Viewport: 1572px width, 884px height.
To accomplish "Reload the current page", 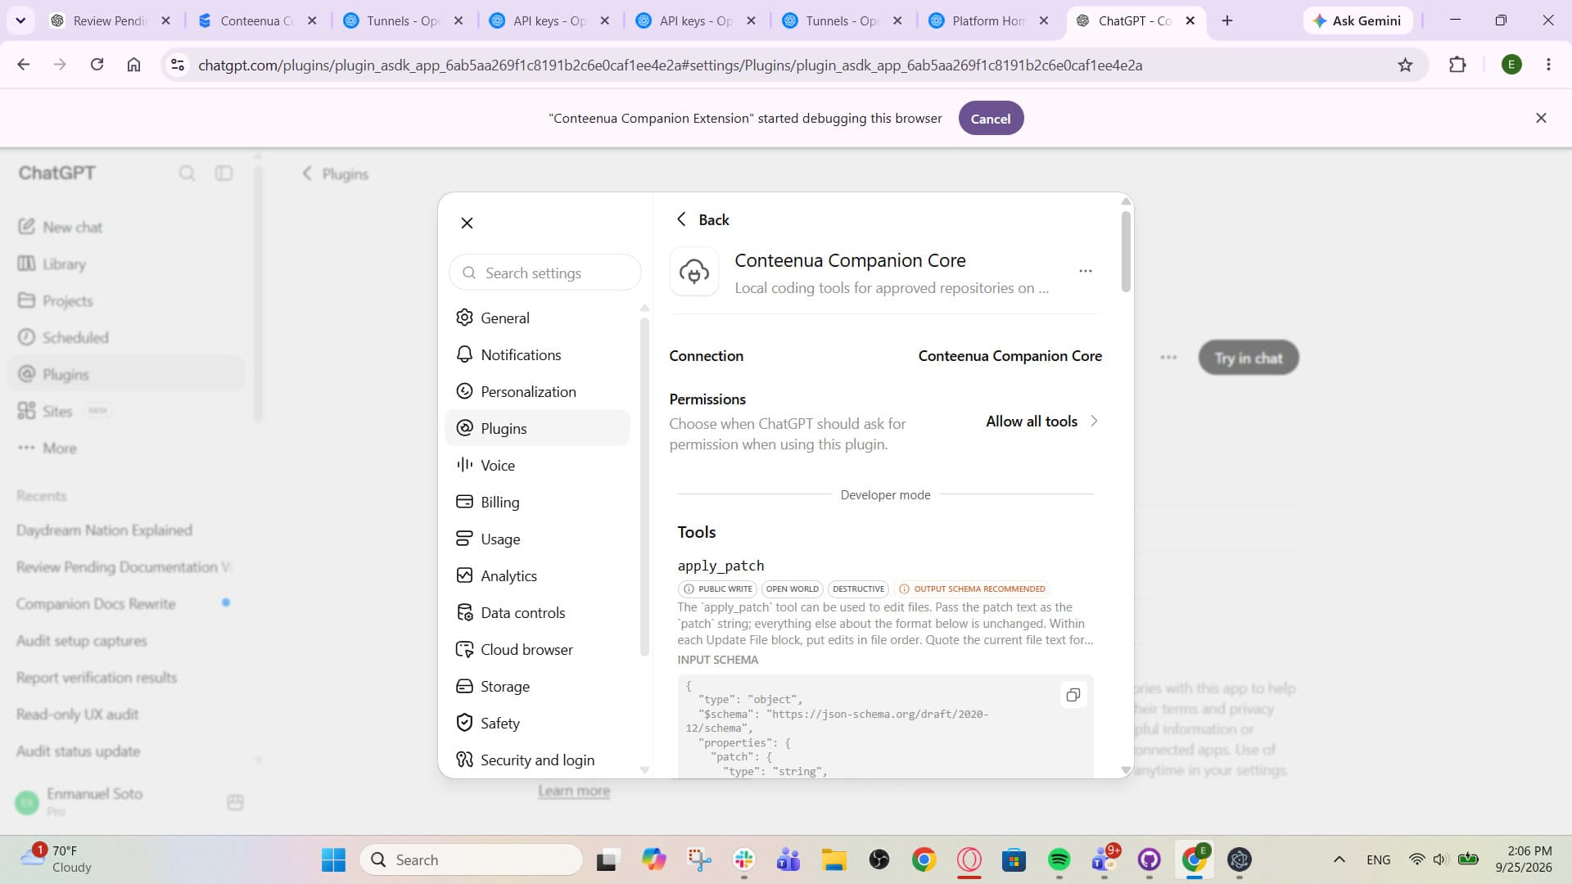I will click(97, 65).
